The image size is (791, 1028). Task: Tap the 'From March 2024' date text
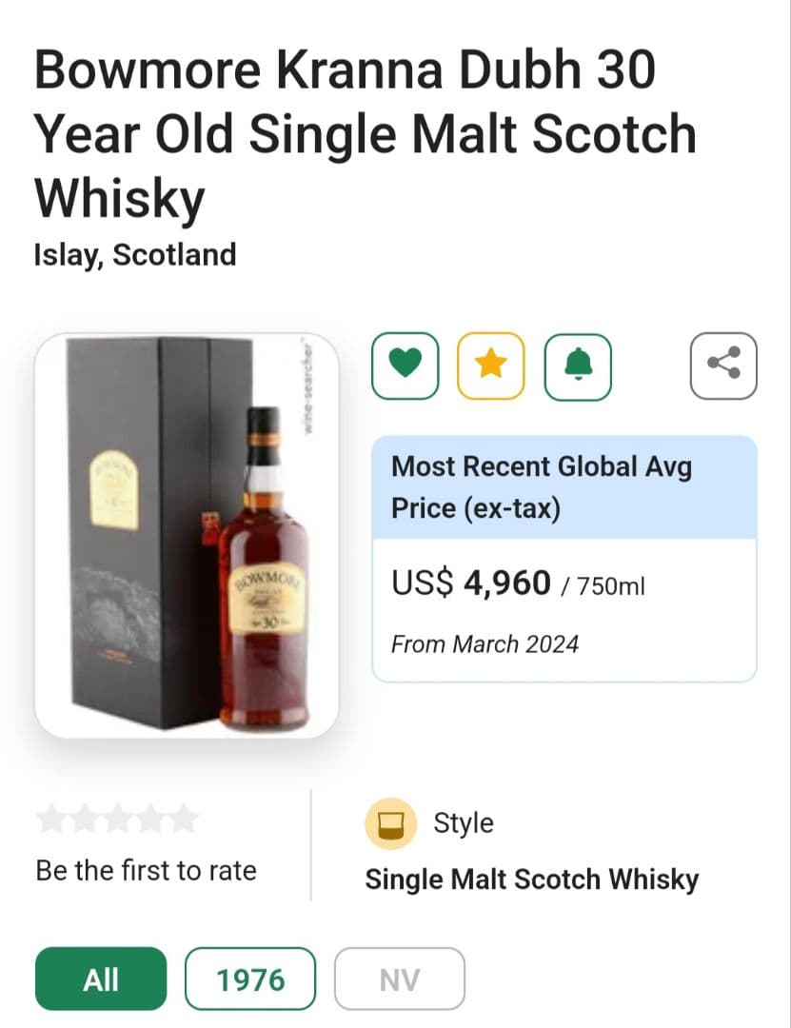pos(484,644)
